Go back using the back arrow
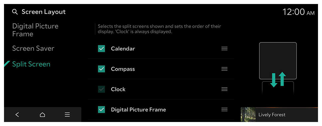Image resolution: width=322 pixels, height=126 pixels. click(17, 115)
